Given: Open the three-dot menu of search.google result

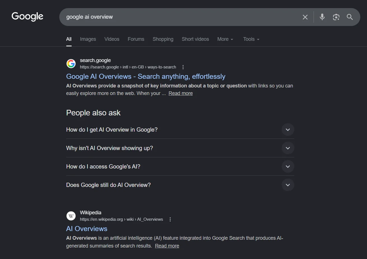Looking at the screenshot, I should point(183,67).
